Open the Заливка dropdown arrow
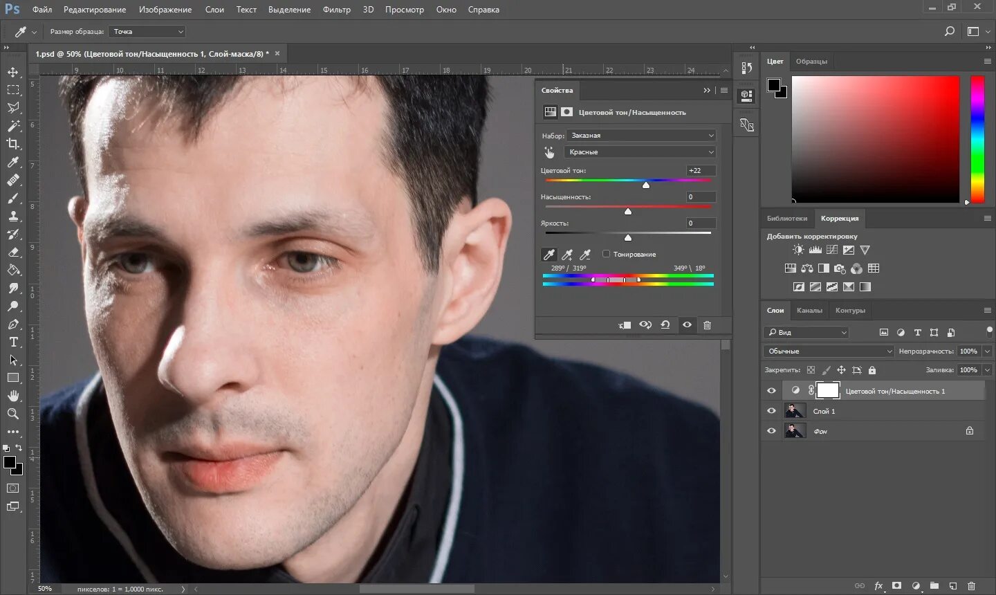 [x=987, y=370]
